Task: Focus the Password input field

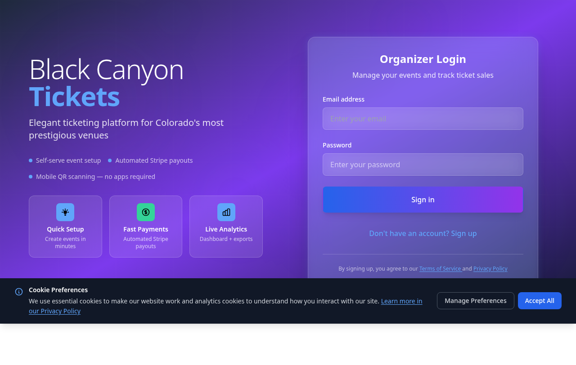Action: [423, 165]
